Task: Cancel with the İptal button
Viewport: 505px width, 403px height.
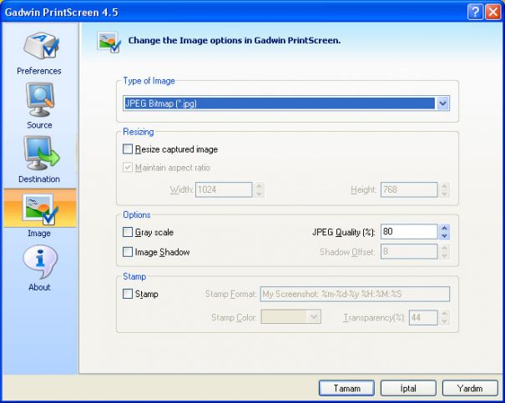Action: click(x=408, y=389)
